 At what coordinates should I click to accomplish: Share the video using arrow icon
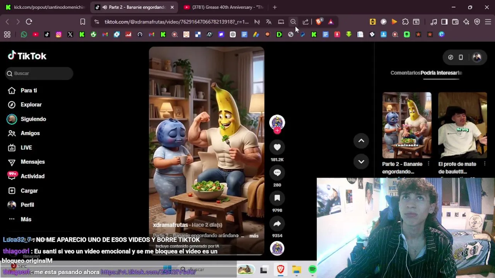[277, 224]
